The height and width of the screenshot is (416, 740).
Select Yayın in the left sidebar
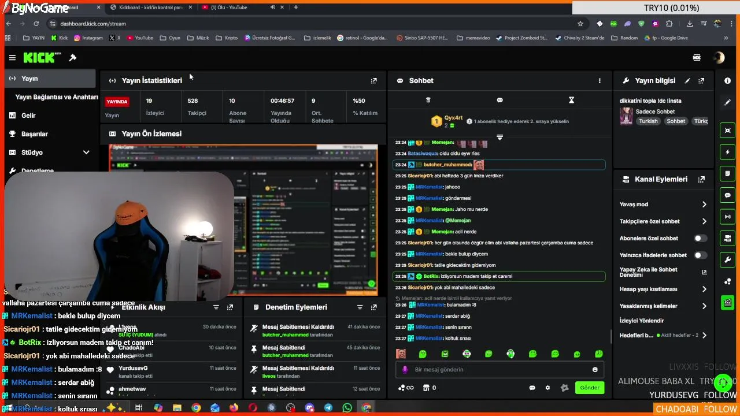click(50, 79)
